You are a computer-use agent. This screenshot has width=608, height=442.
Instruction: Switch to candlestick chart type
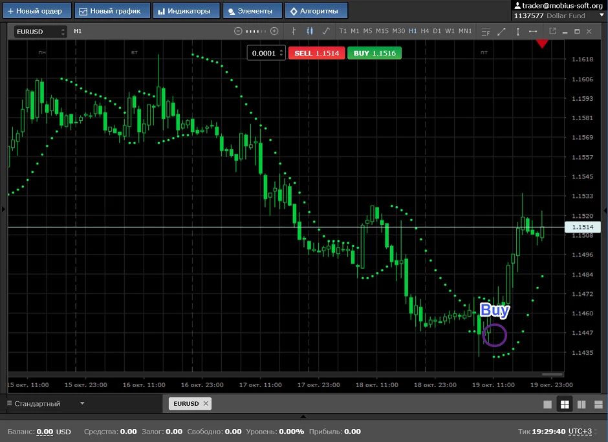point(309,31)
